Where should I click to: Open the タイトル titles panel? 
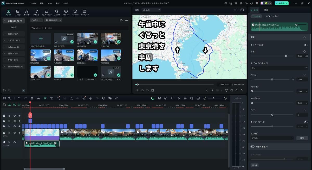(x=36, y=13)
